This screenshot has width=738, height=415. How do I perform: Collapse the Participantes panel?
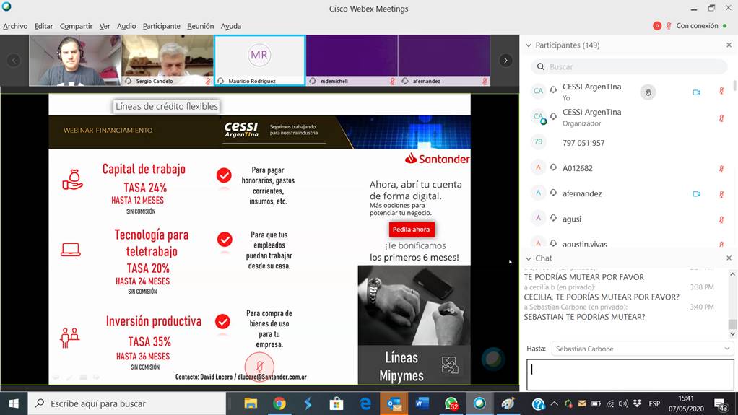[x=529, y=45]
